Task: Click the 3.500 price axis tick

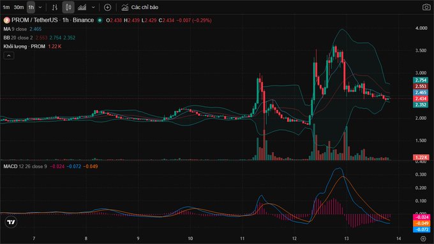Action: pyautogui.click(x=421, y=50)
